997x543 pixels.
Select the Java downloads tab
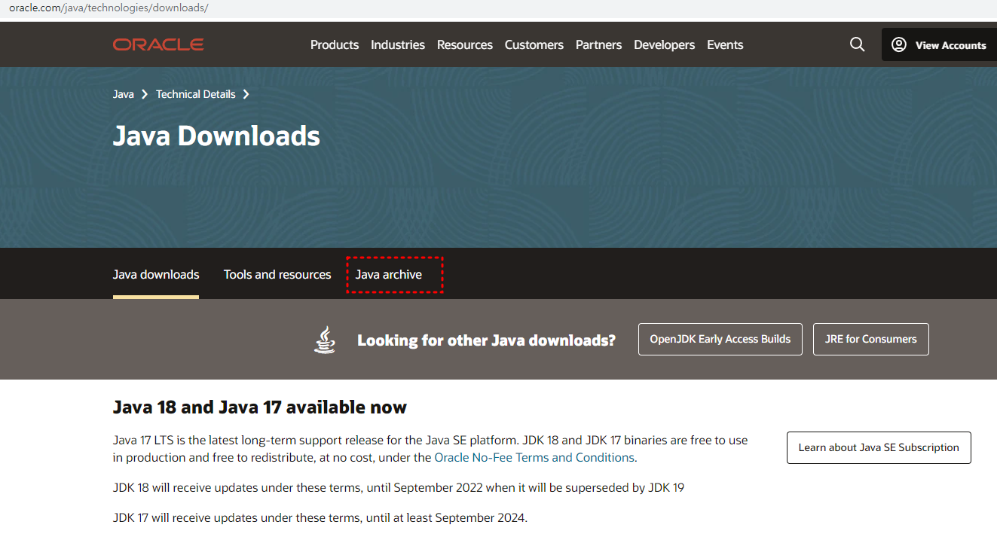click(156, 274)
